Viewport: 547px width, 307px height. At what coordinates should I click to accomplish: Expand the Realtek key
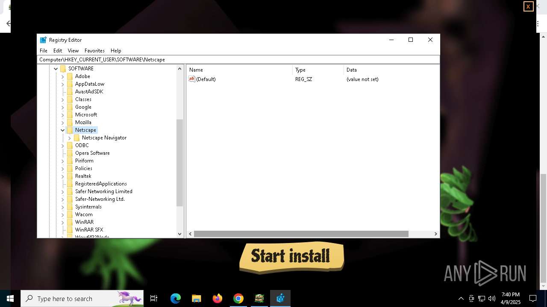[x=62, y=176]
